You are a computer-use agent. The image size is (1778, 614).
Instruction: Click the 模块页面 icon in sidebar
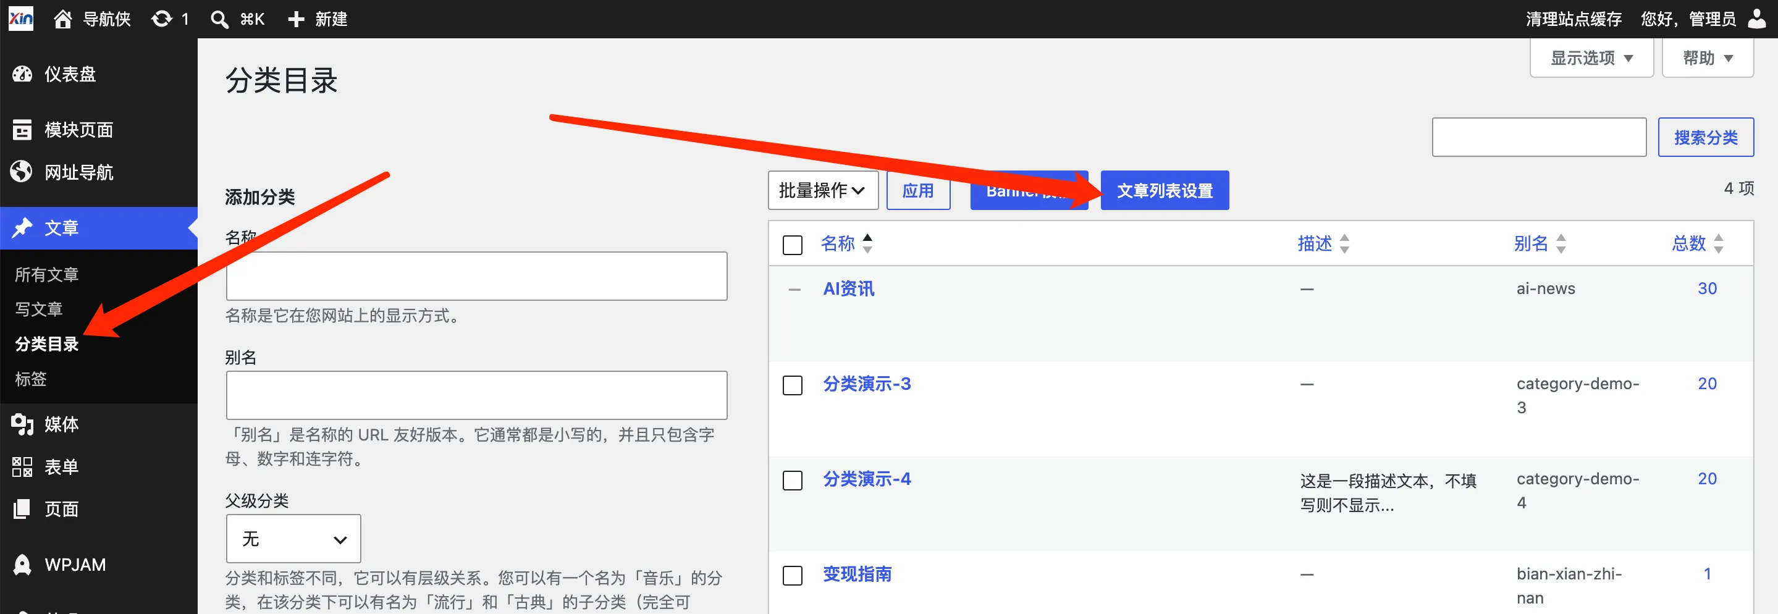point(22,130)
